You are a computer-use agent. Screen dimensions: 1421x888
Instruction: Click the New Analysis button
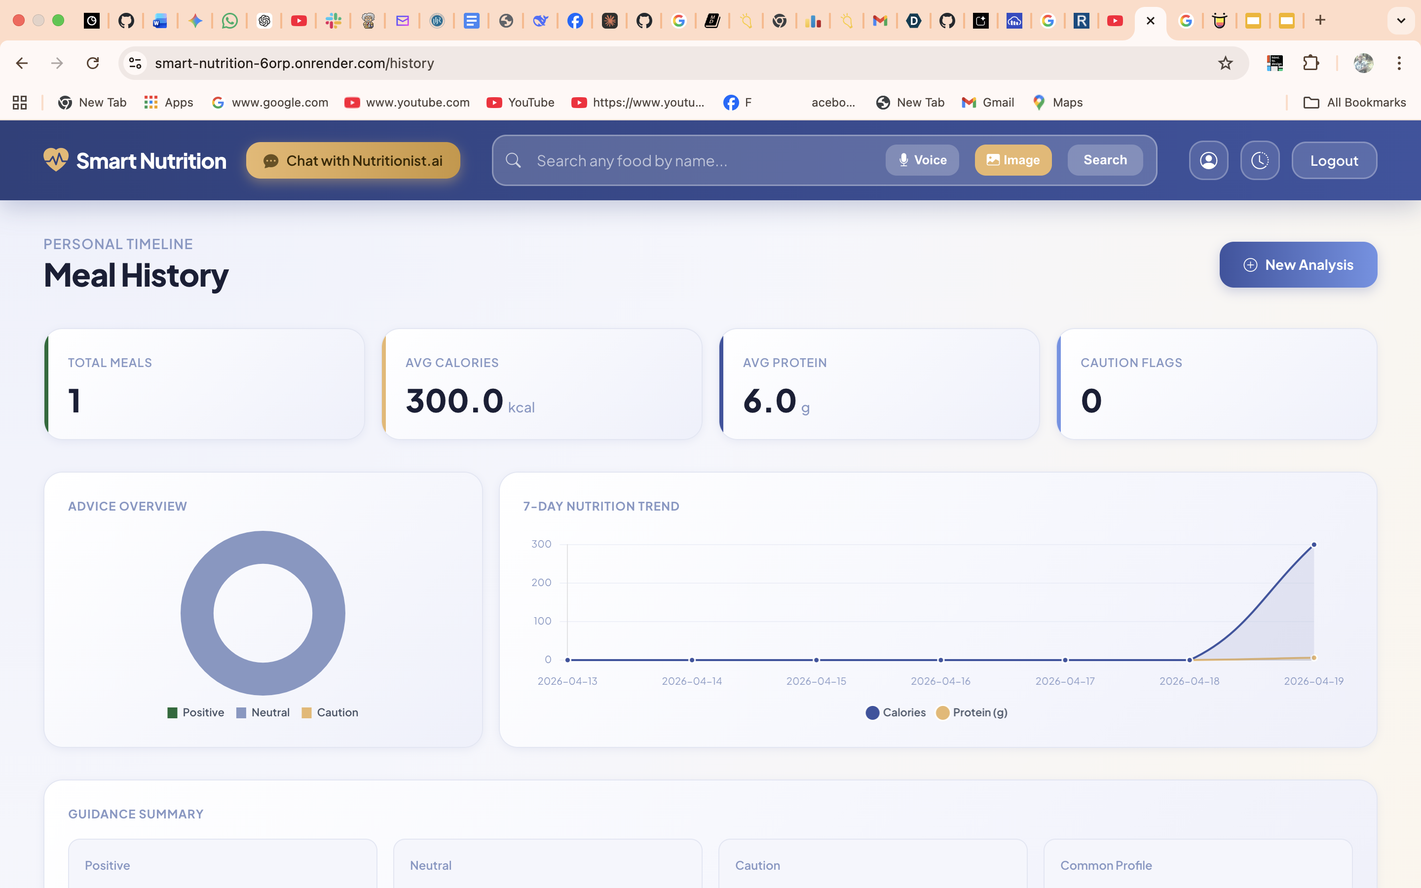click(1298, 265)
